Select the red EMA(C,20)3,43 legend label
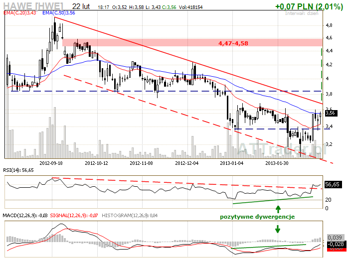Screen dimensions: 349x260 tap(20, 13)
